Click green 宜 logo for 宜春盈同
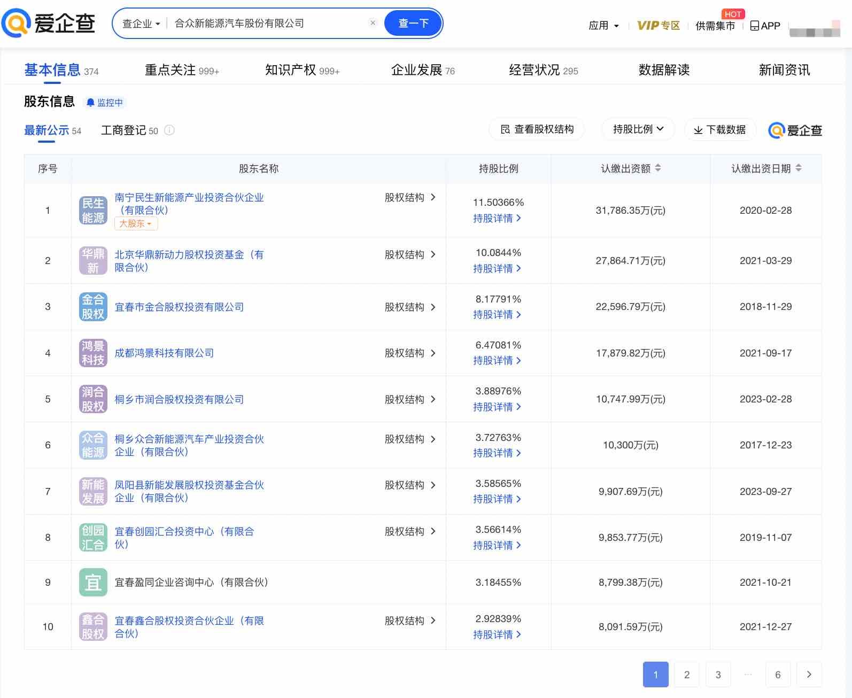The height and width of the screenshot is (698, 852). pos(93,583)
